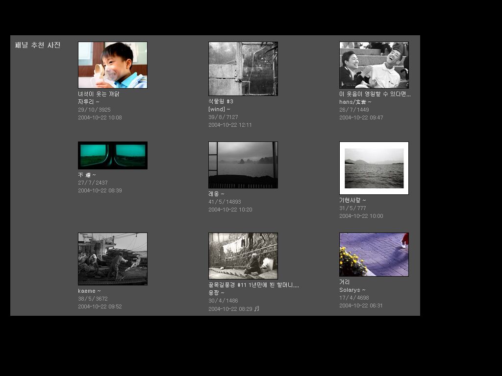Image resolution: width=502 pixels, height=376 pixels.
Task: Open the purple brick street photo
Action: (x=374, y=255)
